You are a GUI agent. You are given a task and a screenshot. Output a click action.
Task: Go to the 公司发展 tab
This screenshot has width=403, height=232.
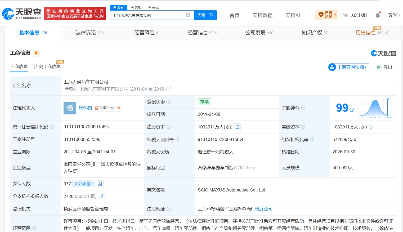pyautogui.click(x=259, y=33)
